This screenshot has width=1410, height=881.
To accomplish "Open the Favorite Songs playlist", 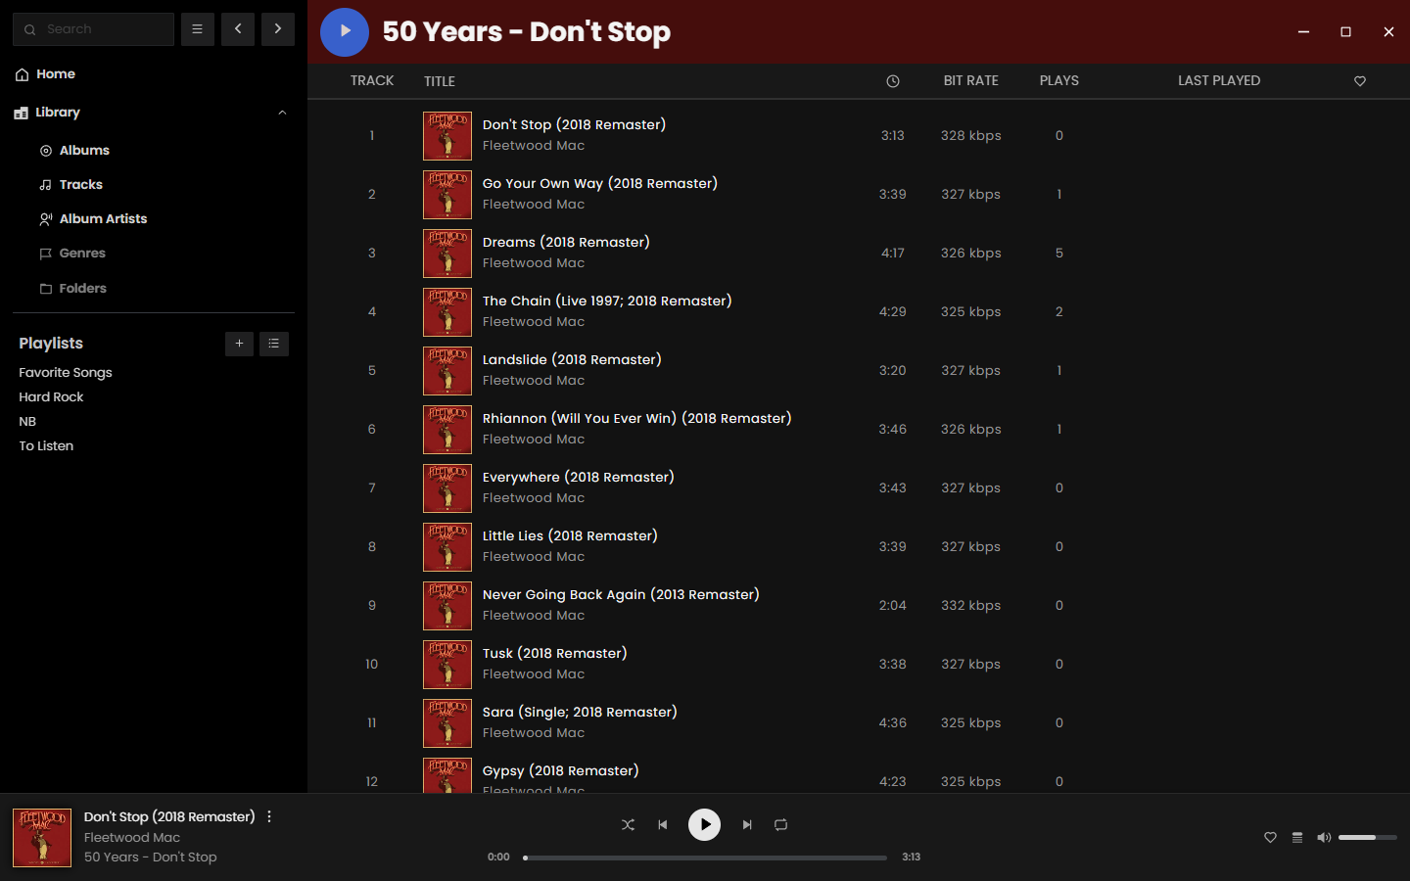I will coord(66,373).
